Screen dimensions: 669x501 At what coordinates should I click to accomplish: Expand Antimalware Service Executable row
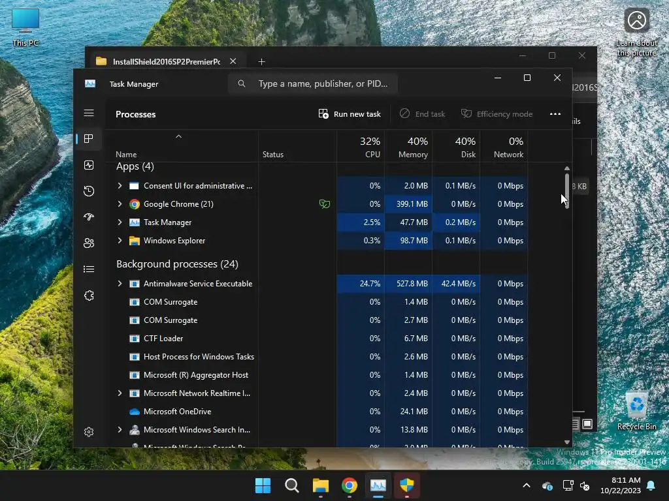(x=120, y=284)
